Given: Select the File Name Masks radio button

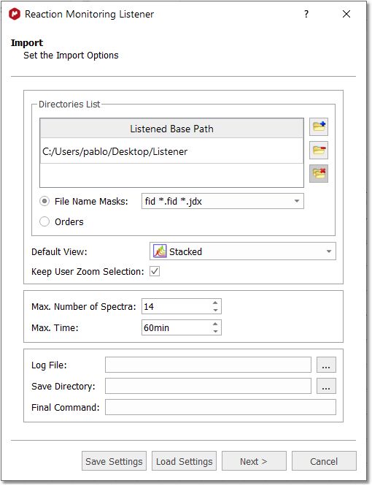Looking at the screenshot, I should [x=44, y=201].
